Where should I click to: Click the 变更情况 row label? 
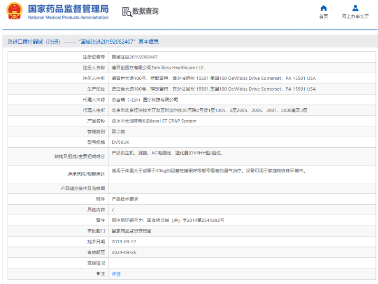point(96,263)
